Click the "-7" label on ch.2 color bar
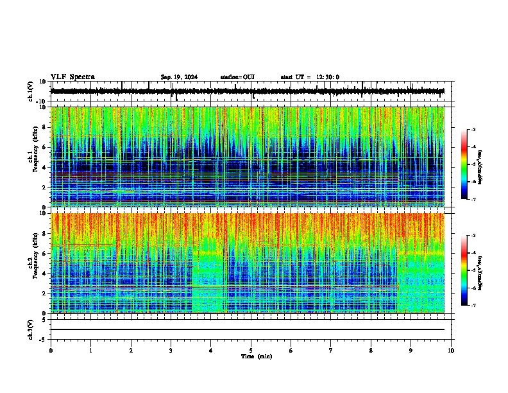This screenshot has width=508, height=393. (473, 305)
